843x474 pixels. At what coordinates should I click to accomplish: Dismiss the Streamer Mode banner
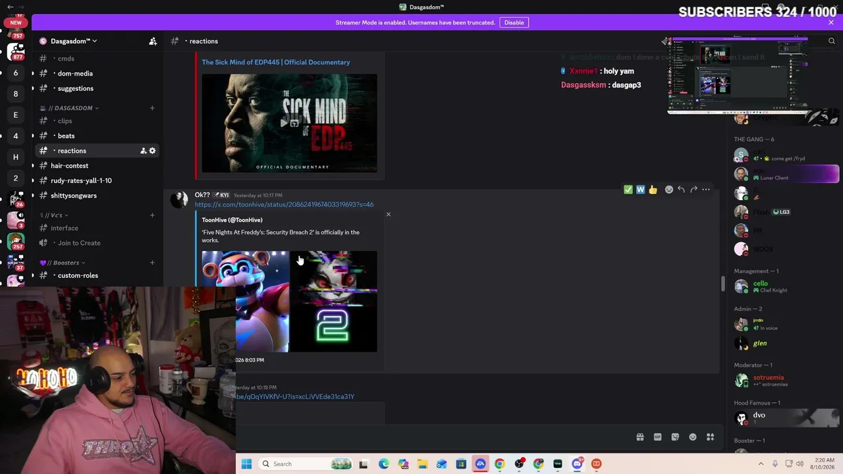[x=831, y=22]
